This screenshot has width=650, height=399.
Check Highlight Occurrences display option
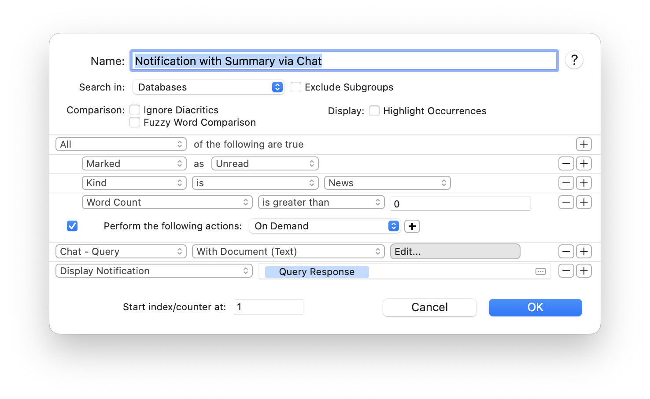click(374, 111)
